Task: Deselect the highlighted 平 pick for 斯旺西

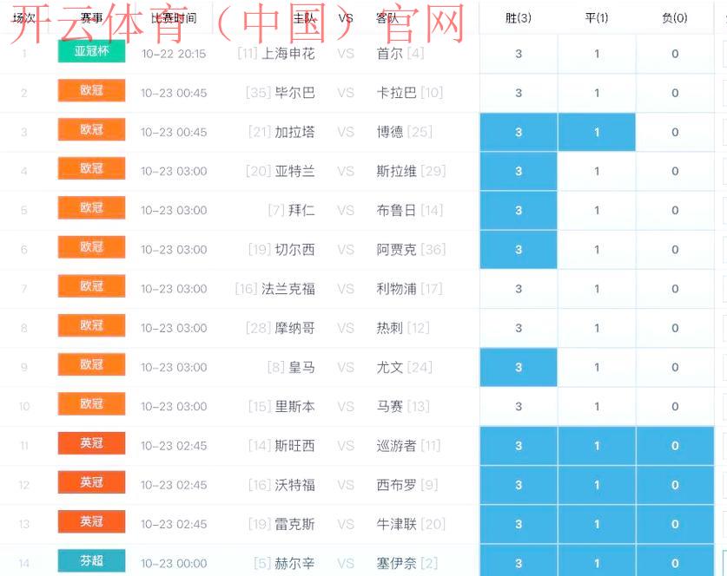Action: point(595,445)
